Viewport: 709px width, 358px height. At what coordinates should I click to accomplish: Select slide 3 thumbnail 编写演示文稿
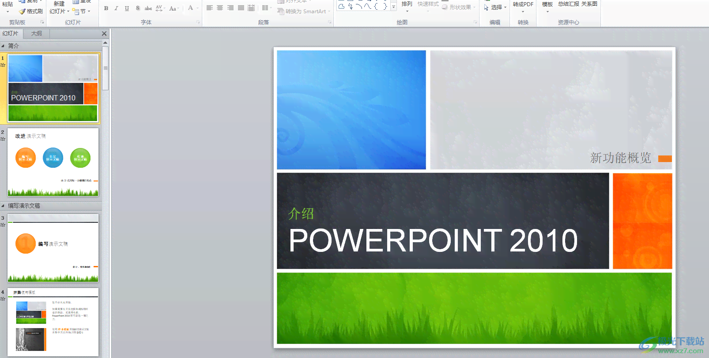[53, 248]
